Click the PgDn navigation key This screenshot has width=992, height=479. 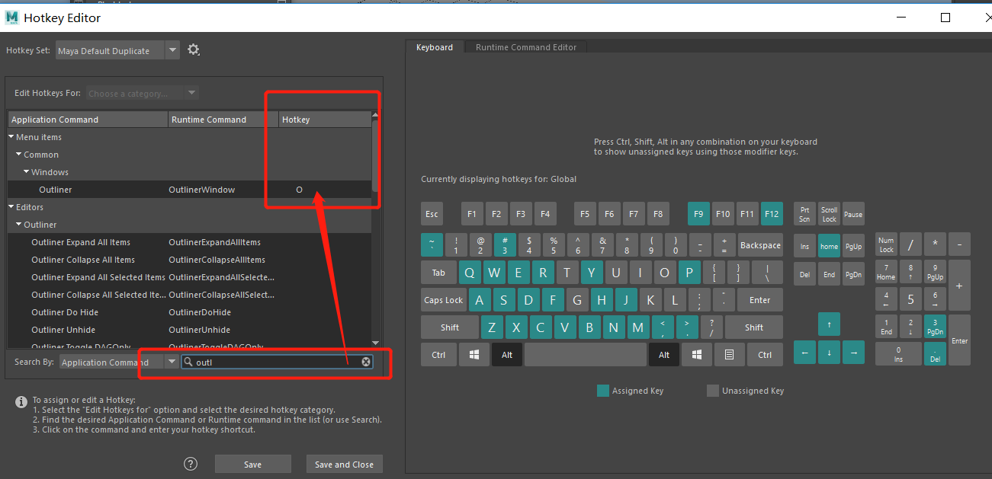coord(853,274)
